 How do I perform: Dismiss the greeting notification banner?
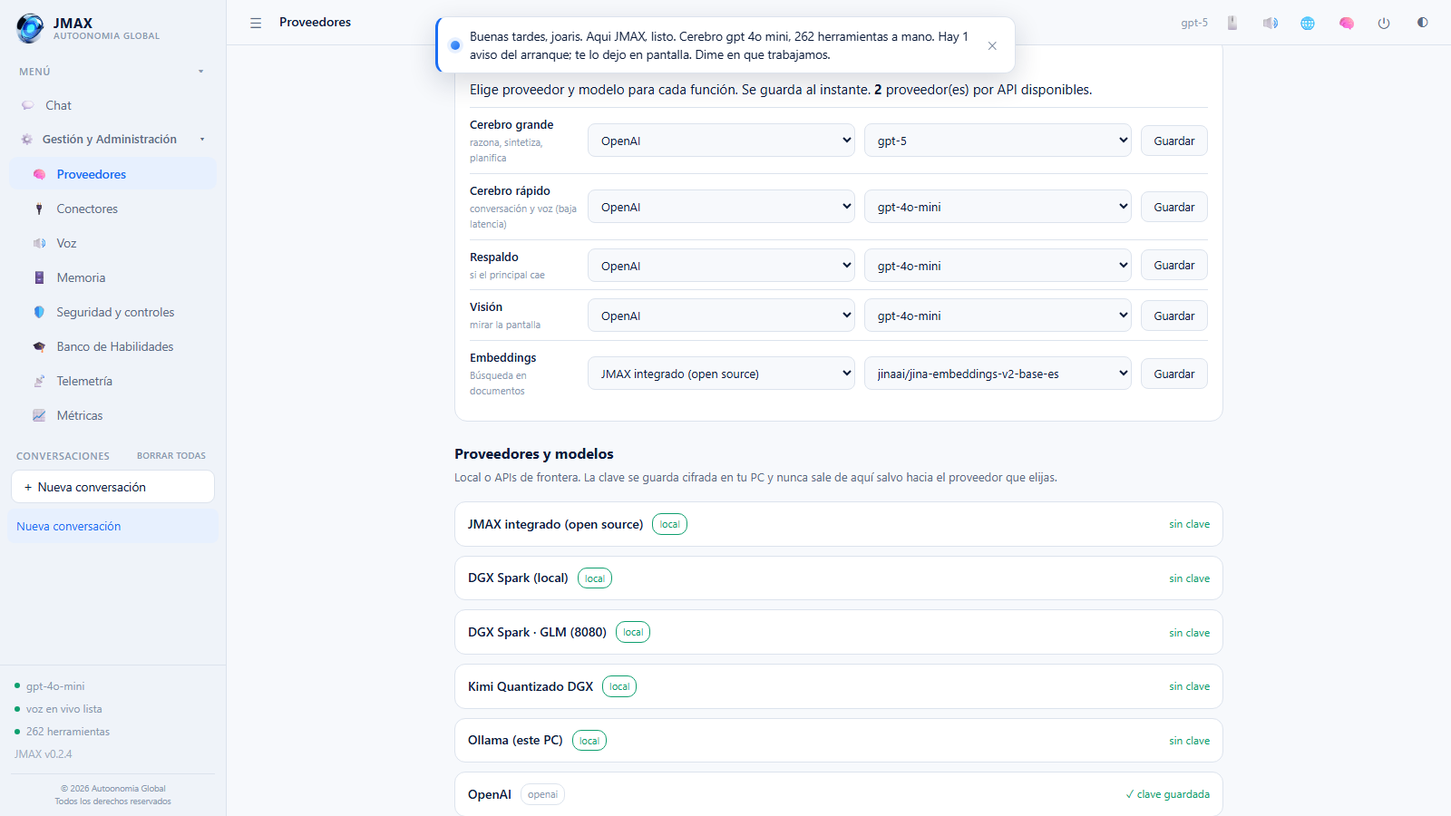click(992, 45)
